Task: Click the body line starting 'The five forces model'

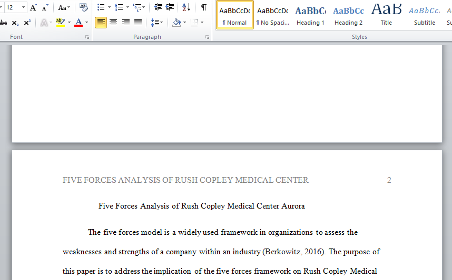Action: pyautogui.click(x=223, y=232)
